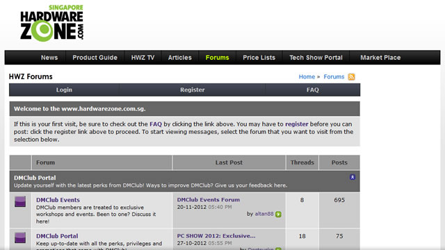Open the DMClub Portal forum link
445x250 pixels.
(57, 236)
